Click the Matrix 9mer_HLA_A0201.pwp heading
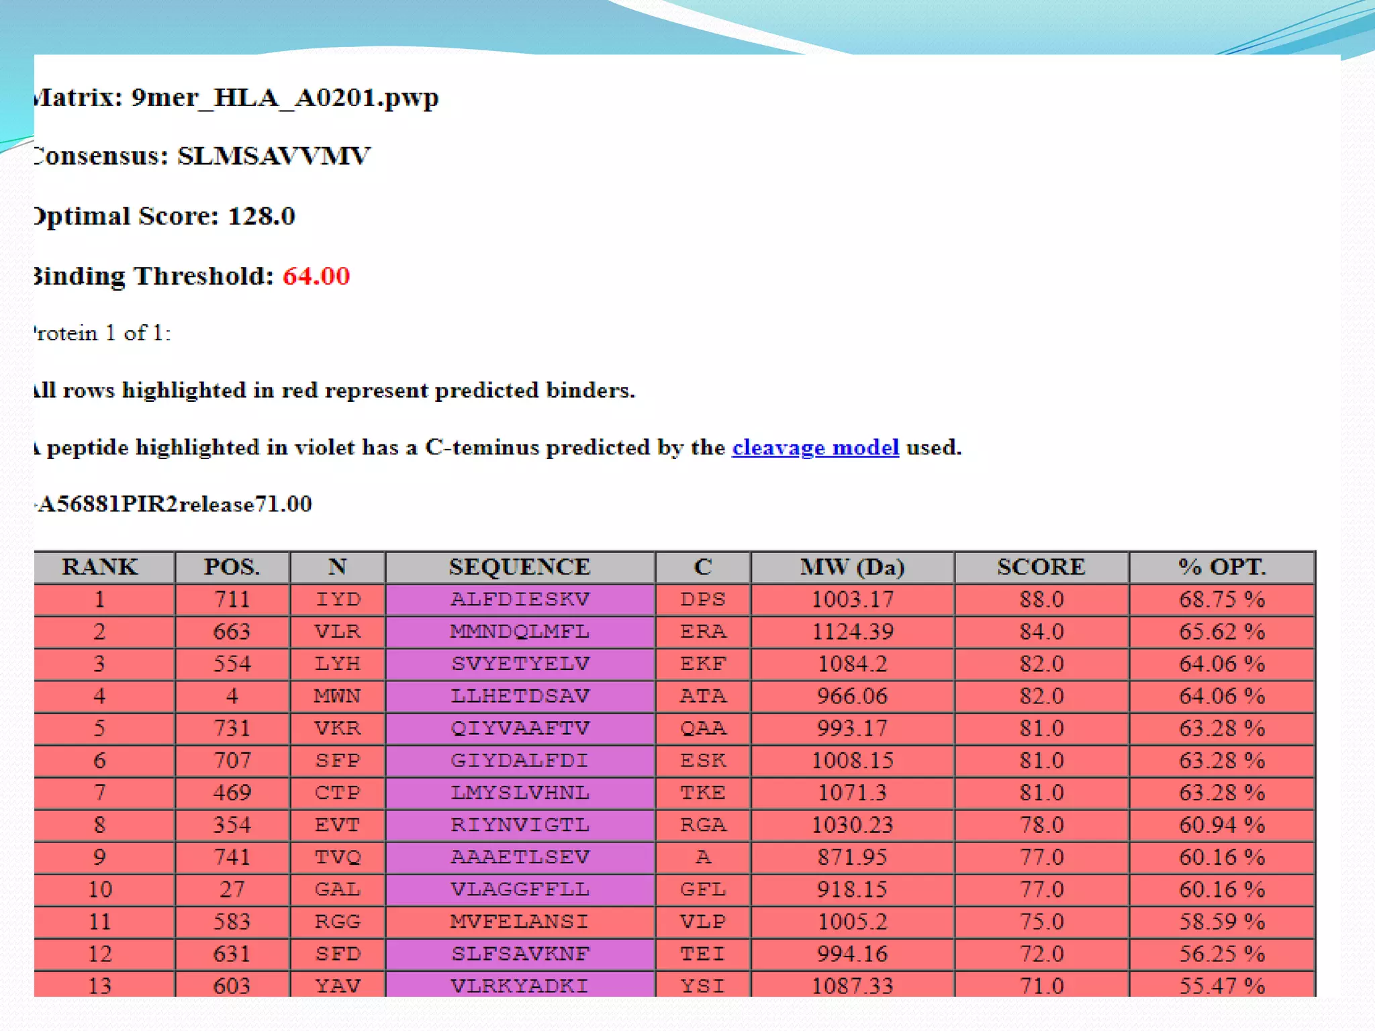Image resolution: width=1375 pixels, height=1031 pixels. pos(236,98)
